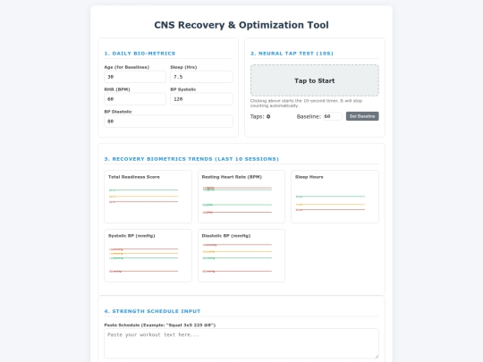The width and height of the screenshot is (483, 362).
Task: Focus the BP Diastolic input field
Action: tap(168, 122)
